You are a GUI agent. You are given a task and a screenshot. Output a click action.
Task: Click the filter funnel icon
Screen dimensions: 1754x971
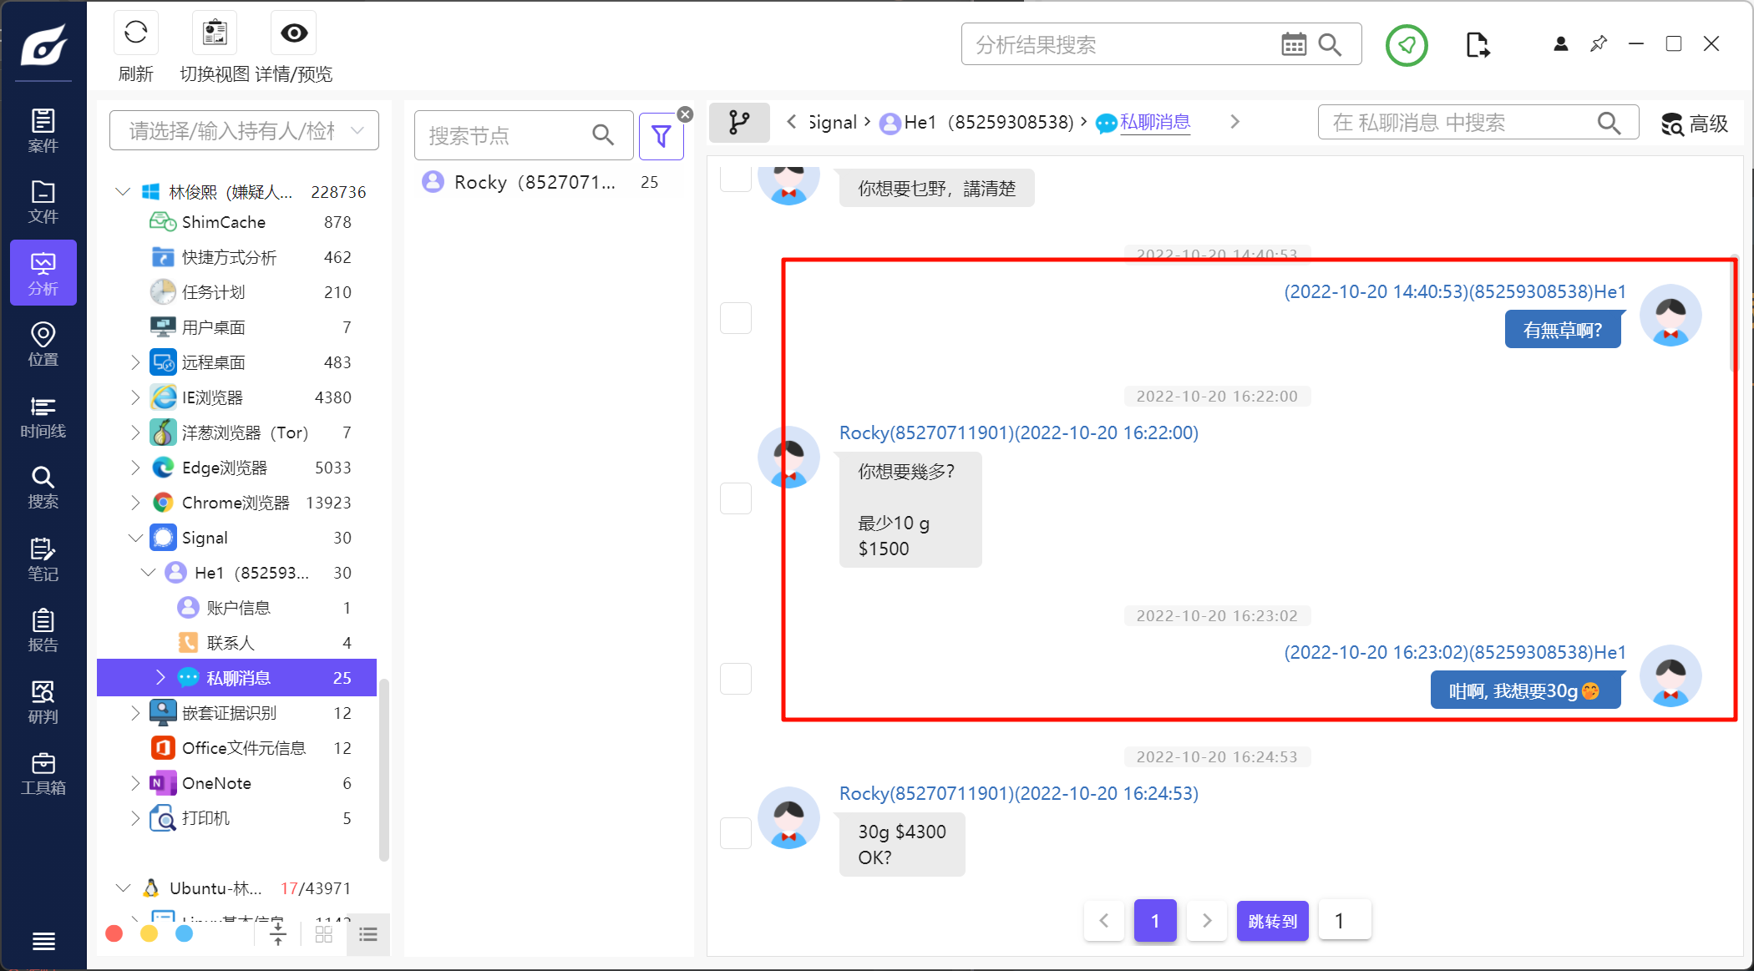click(x=661, y=136)
